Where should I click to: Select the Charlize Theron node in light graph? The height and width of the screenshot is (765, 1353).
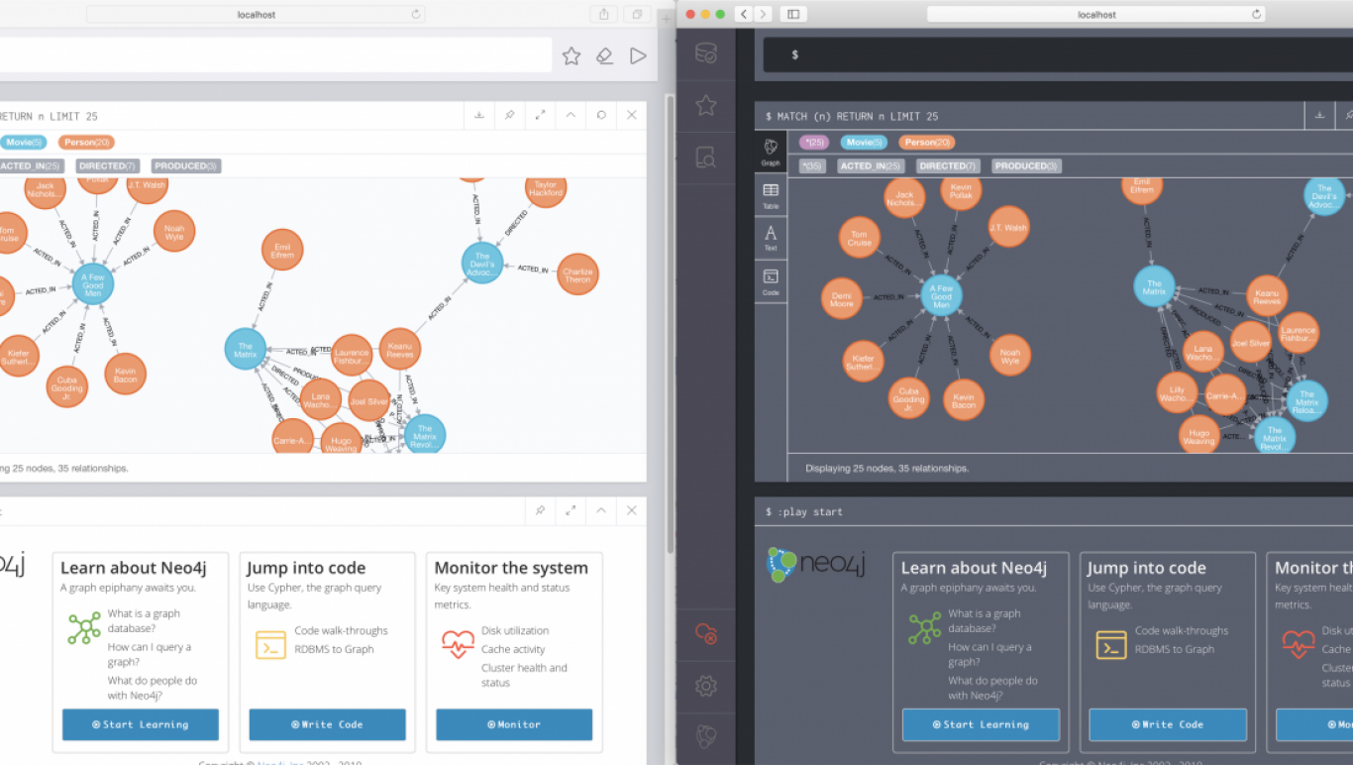click(x=577, y=274)
